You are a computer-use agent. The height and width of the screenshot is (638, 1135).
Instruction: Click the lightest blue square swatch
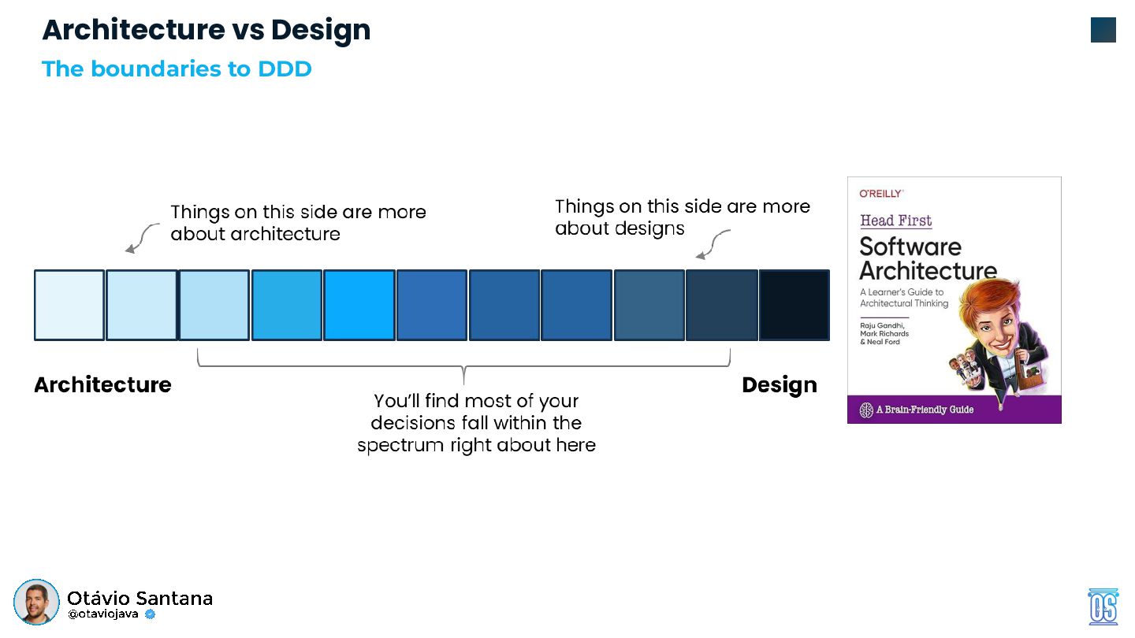click(x=69, y=305)
